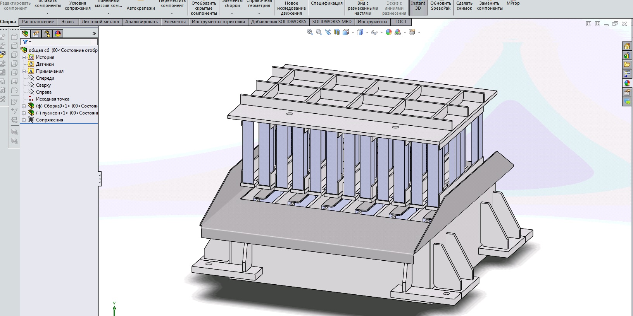Click the tree filter funnel icon
The height and width of the screenshot is (316, 633).
coord(26,42)
